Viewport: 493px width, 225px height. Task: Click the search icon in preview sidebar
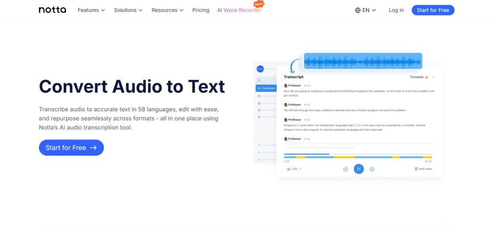pos(259,80)
